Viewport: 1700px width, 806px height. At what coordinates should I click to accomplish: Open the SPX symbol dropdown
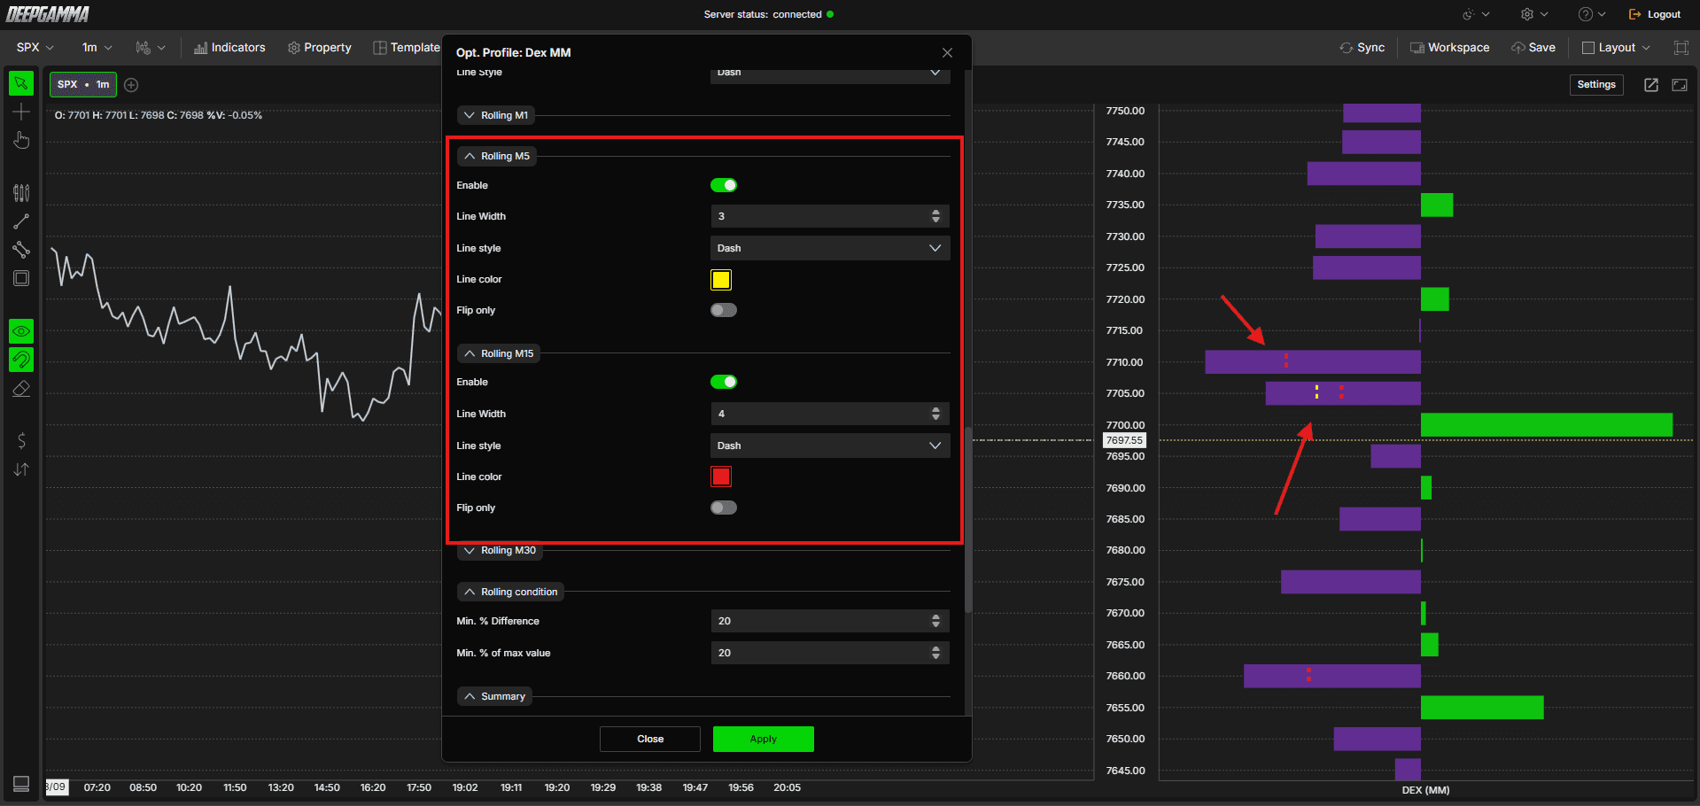click(x=35, y=48)
